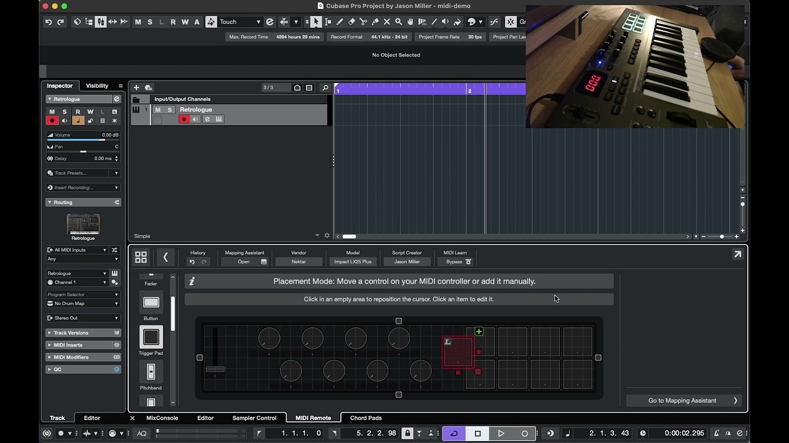This screenshot has height=443, width=789.
Task: Select the Range Selection tool
Action: 328,22
